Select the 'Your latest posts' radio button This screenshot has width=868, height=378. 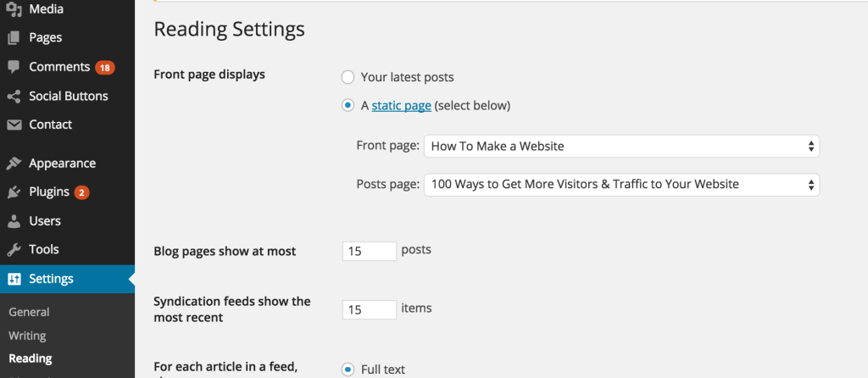[348, 77]
